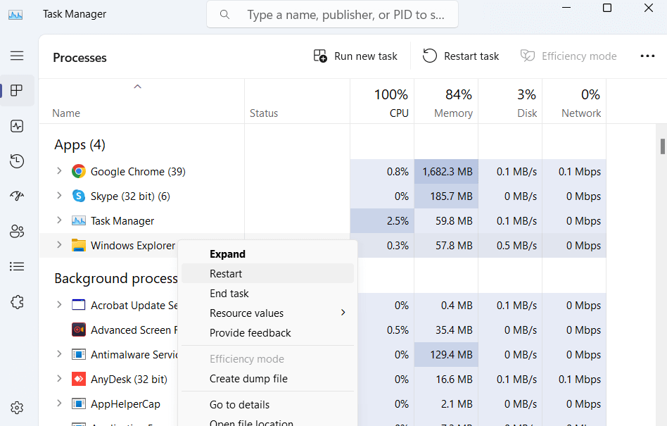Open the Services sidebar icon
This screenshot has width=667, height=426.
tap(17, 302)
